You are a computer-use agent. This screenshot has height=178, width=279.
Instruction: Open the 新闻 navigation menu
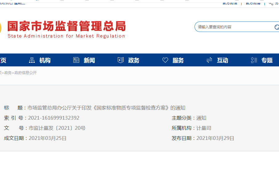[x=89, y=61]
